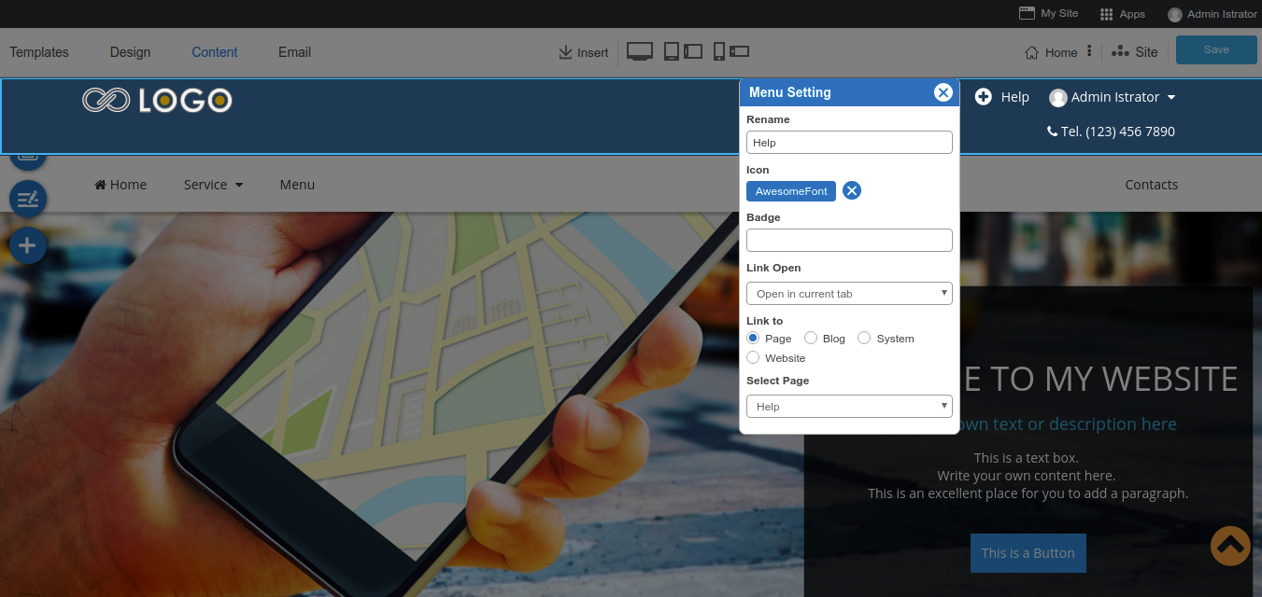Viewport: 1262px width, 597px height.
Task: Choose an AwesomeFont icon
Action: [x=791, y=190]
